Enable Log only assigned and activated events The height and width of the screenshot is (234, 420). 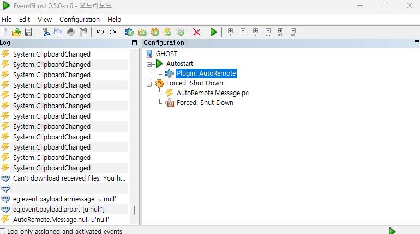point(3,231)
